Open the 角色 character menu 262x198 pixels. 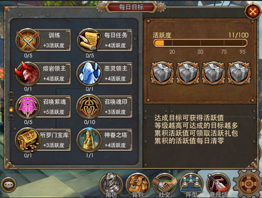(x=111, y=185)
